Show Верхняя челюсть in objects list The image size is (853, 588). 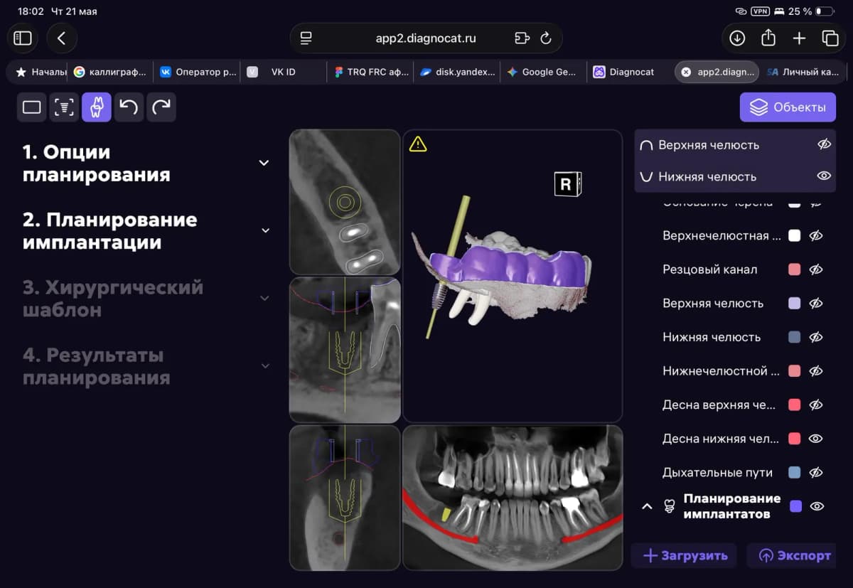(x=816, y=303)
